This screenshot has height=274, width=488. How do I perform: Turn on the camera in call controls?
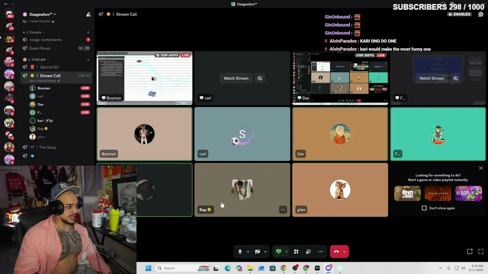point(258,252)
